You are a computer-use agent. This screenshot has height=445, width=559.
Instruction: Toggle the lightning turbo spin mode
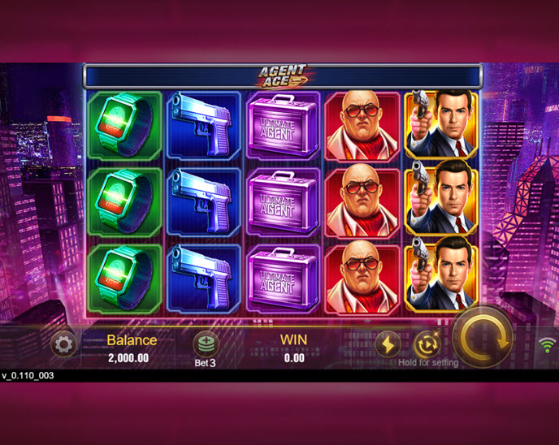tap(388, 344)
